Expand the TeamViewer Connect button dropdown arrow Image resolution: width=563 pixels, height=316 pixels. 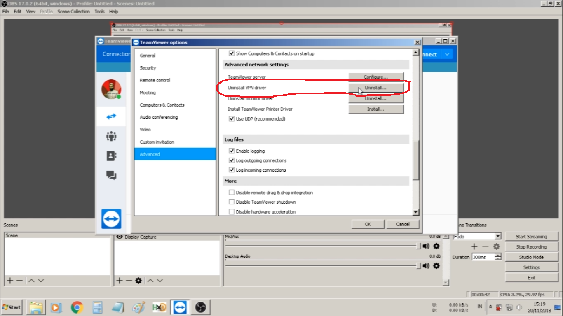447,54
